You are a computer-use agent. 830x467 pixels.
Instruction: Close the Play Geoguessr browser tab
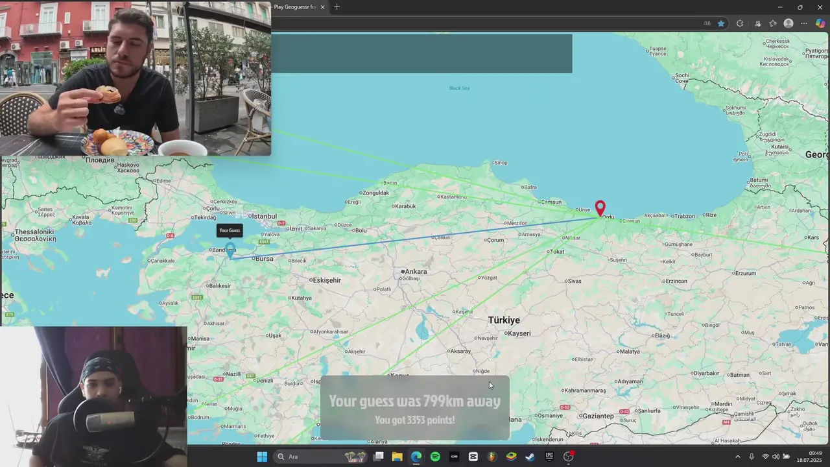coord(322,7)
